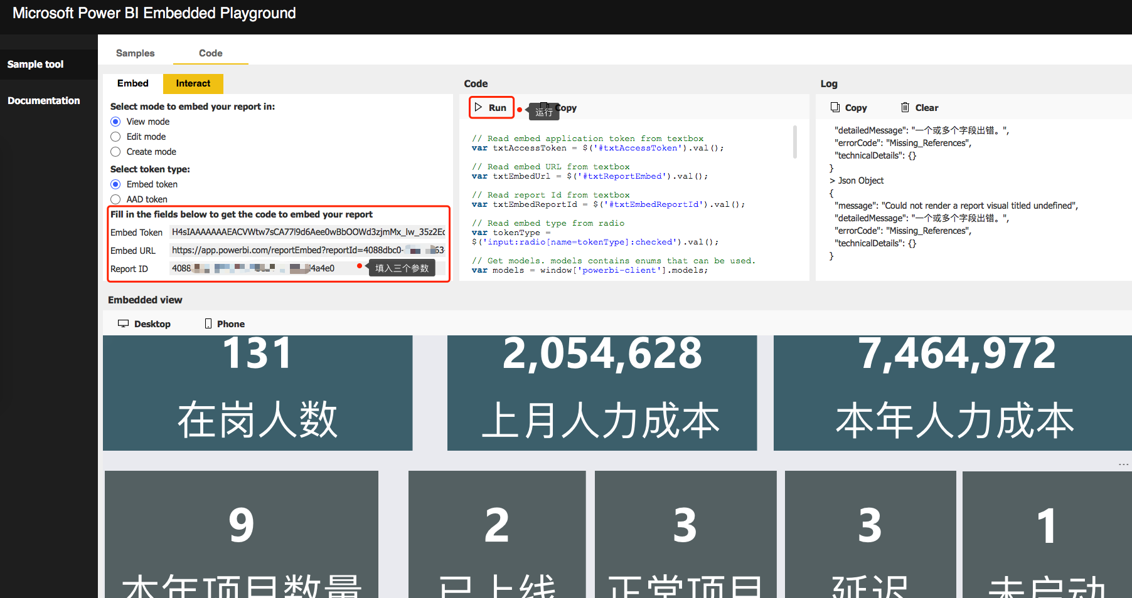
Task: Open Documentation from the left sidebar
Action: tap(43, 100)
